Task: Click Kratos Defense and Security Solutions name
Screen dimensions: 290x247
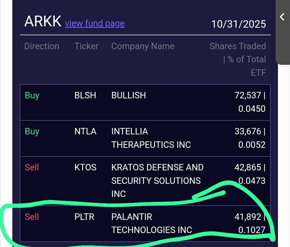Action: [157, 181]
